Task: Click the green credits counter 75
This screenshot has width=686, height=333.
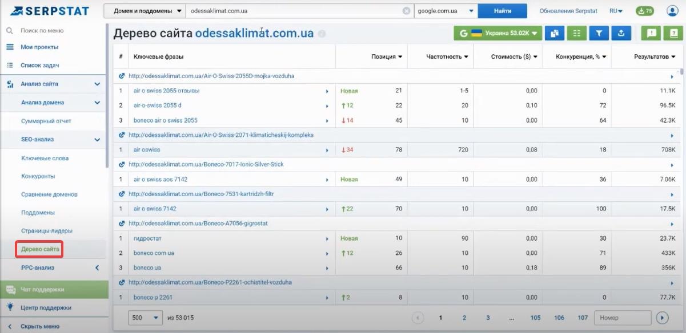Action: [x=645, y=11]
